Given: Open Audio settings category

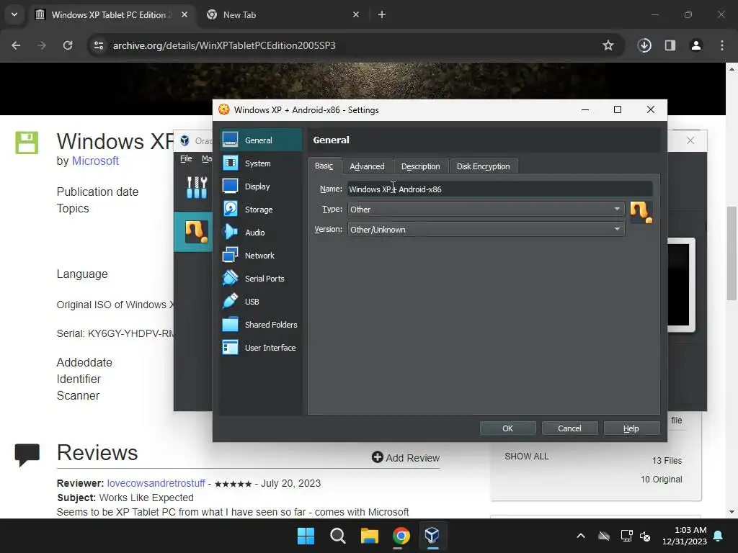Looking at the screenshot, I should point(260,233).
